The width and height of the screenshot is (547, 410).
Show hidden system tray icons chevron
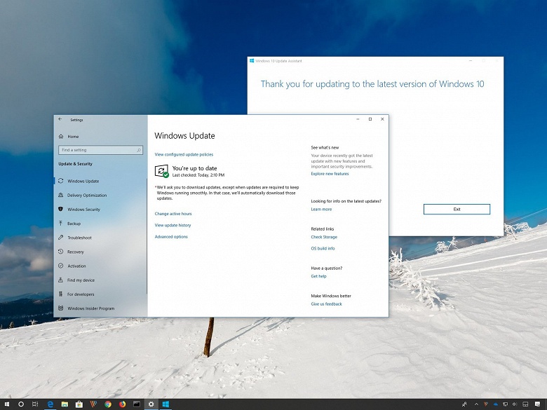(x=476, y=404)
